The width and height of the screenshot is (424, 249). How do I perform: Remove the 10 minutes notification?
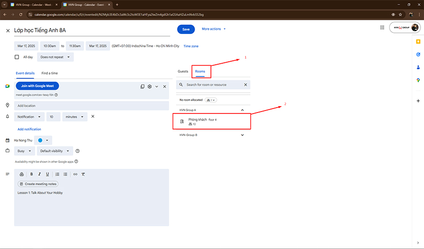pyautogui.click(x=93, y=117)
